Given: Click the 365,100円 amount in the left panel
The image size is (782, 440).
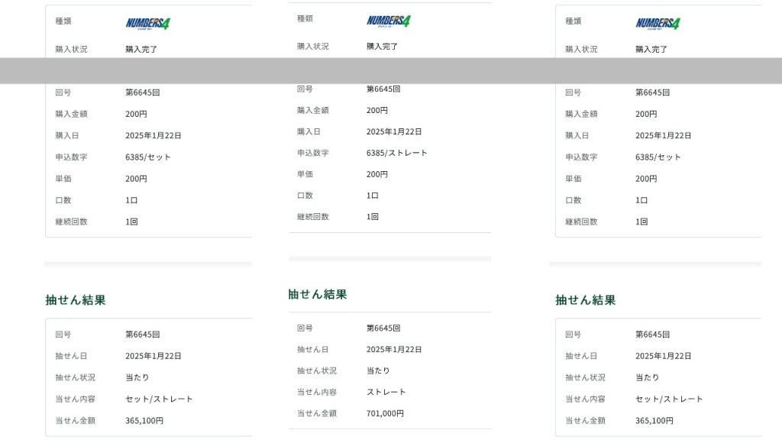Looking at the screenshot, I should point(144,420).
